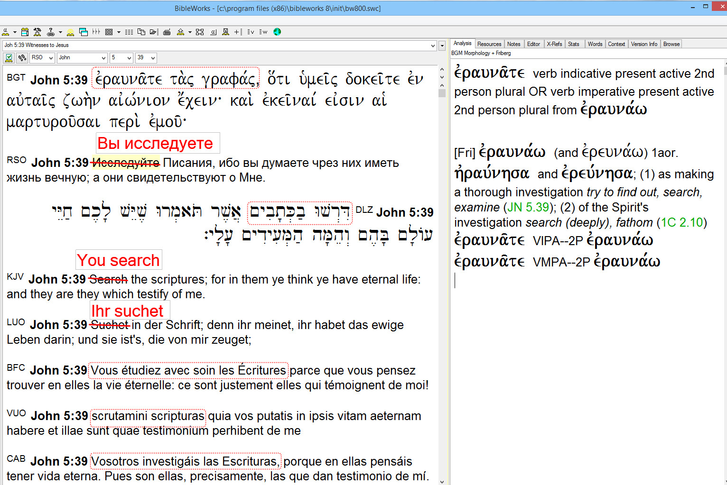Click the browse window scrollbar thumb

click(442, 93)
